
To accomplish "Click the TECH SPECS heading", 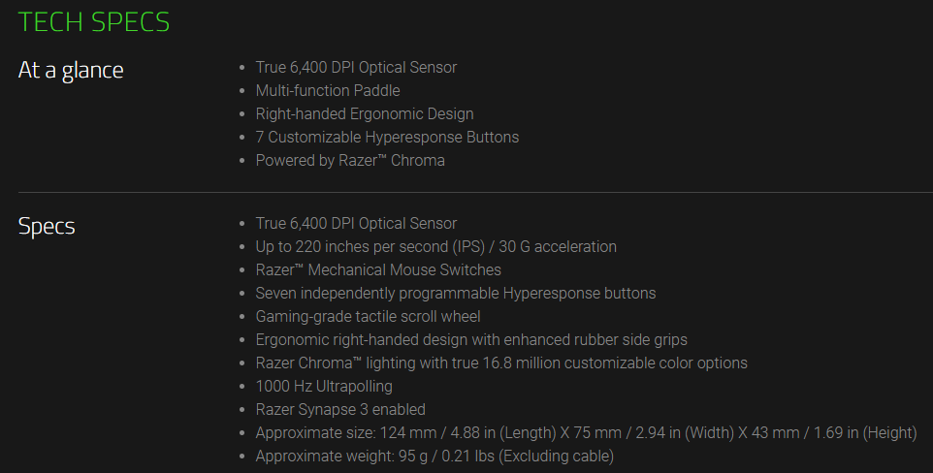I will click(x=94, y=22).
